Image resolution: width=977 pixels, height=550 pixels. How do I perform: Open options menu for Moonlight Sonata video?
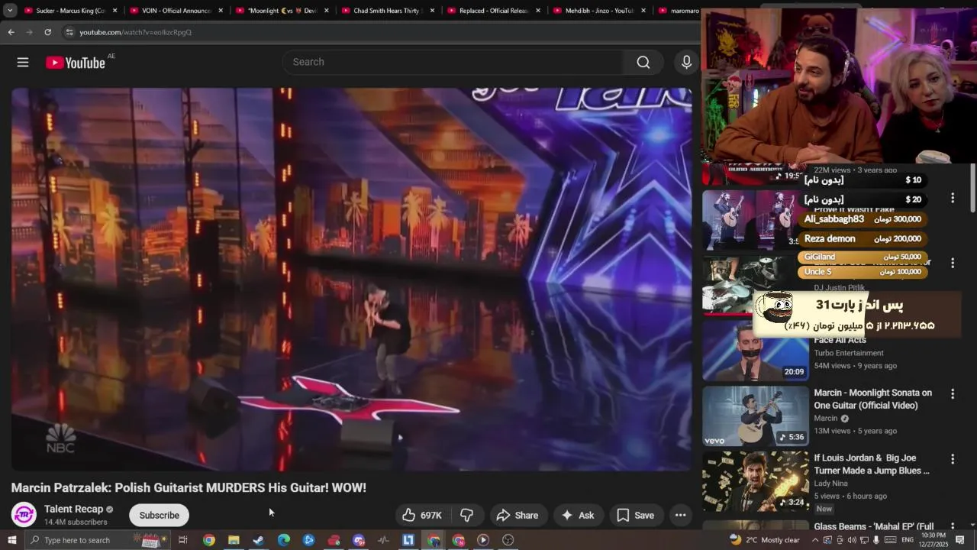point(952,394)
